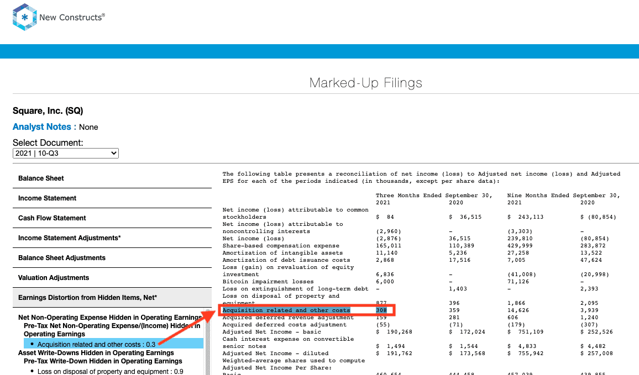Click 'Three Months Ended September 30,' column header
Screen dimensions: 639x375
(434, 196)
